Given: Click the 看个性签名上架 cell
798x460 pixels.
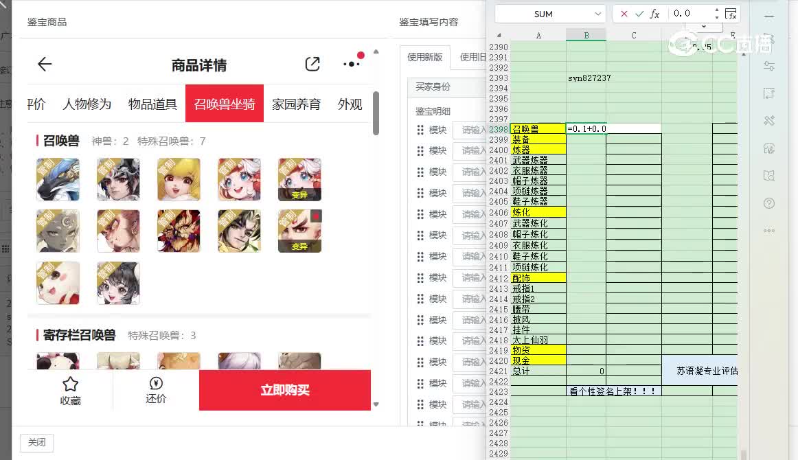Looking at the screenshot, I should [x=614, y=391].
